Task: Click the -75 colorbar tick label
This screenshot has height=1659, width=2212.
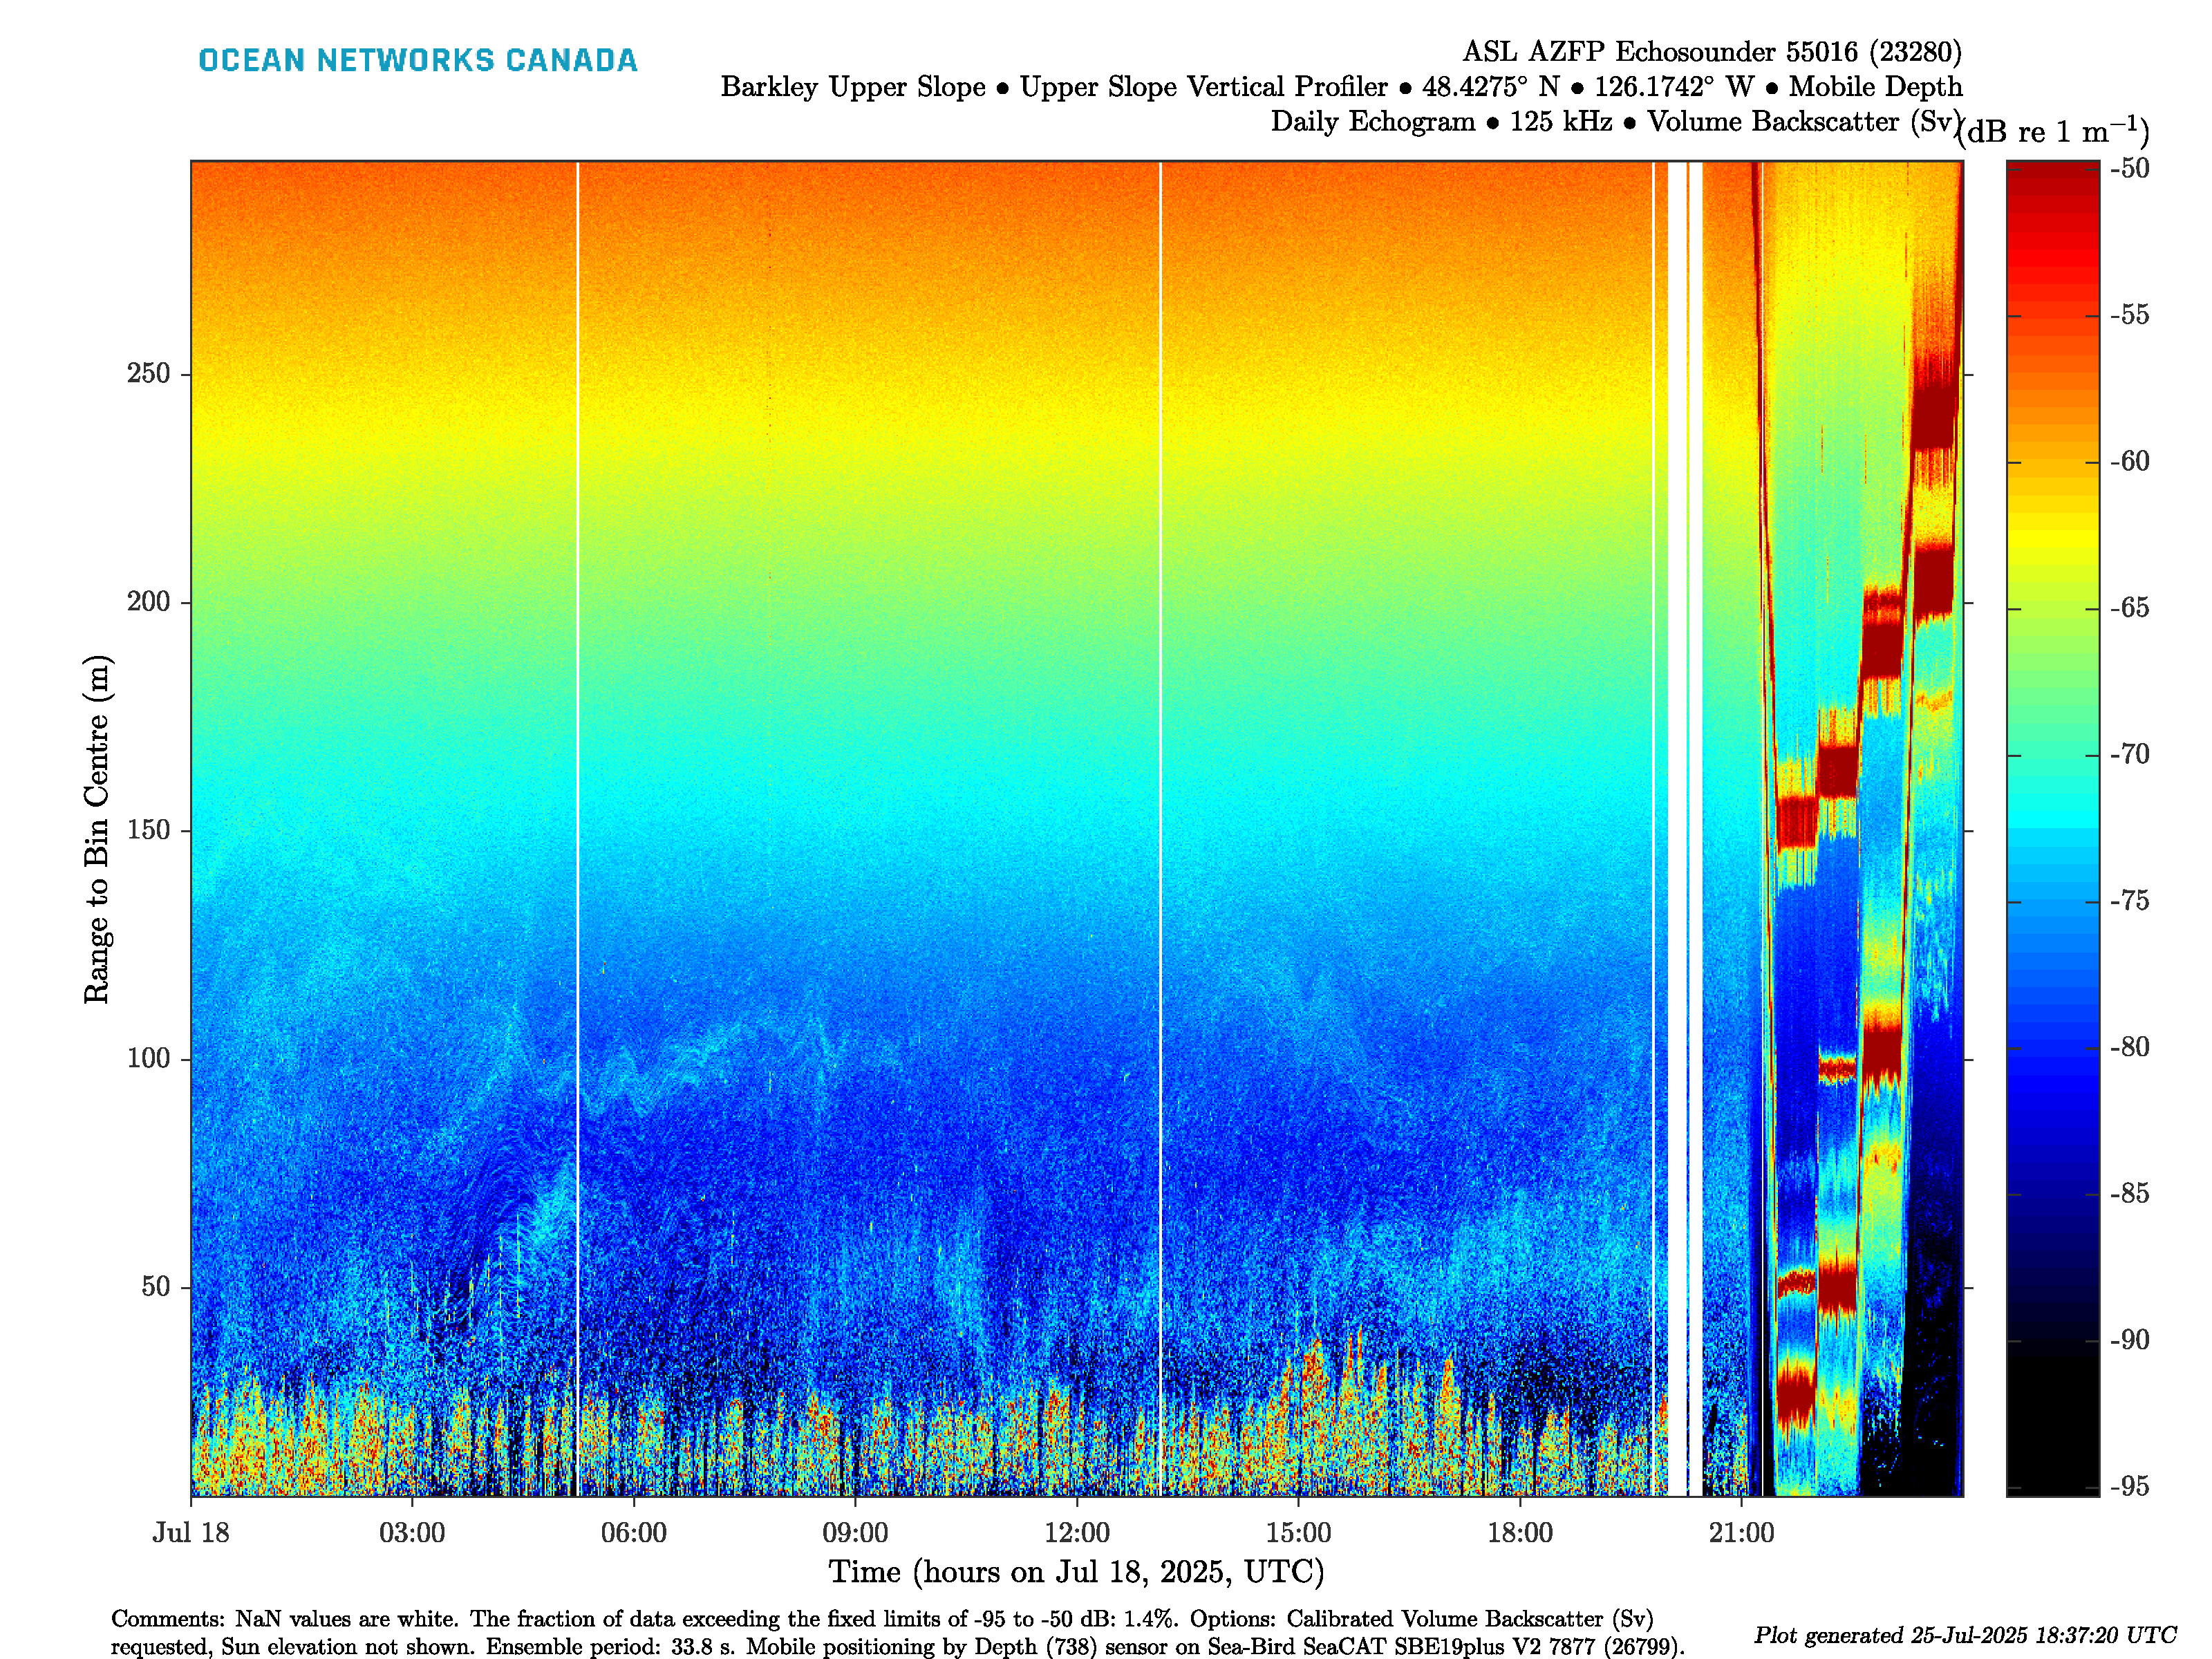Action: 2130,901
